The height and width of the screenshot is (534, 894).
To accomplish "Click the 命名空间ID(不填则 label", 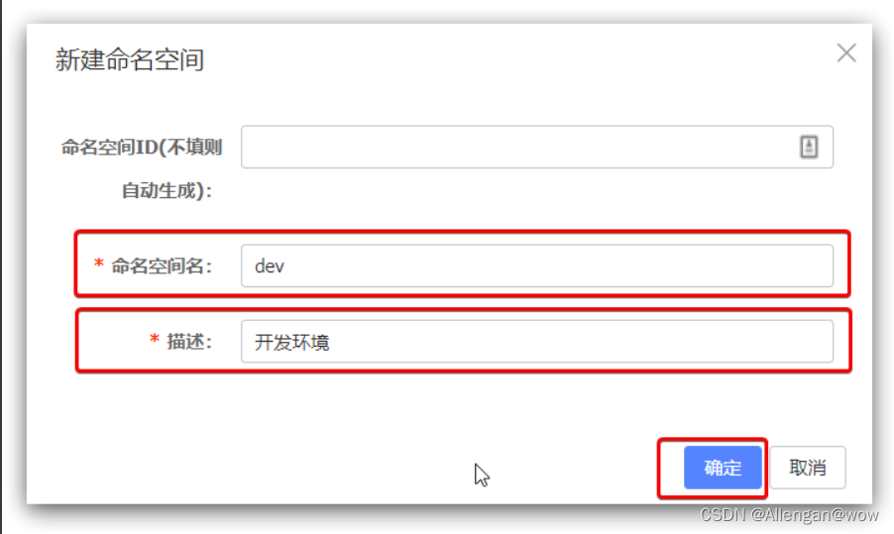I will [x=142, y=147].
